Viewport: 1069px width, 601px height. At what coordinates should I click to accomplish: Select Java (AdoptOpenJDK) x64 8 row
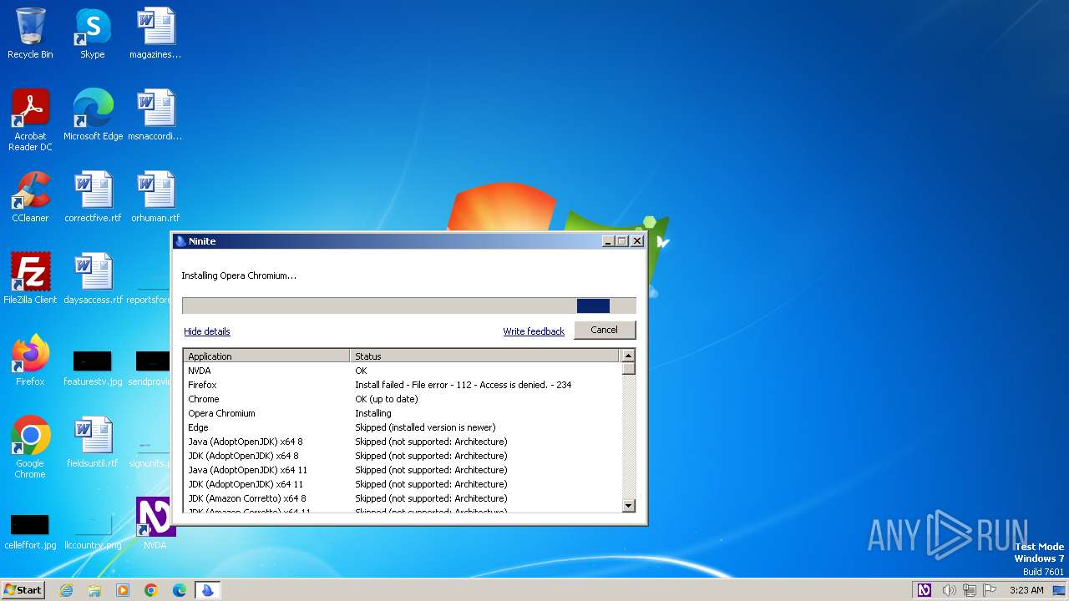click(x=403, y=442)
